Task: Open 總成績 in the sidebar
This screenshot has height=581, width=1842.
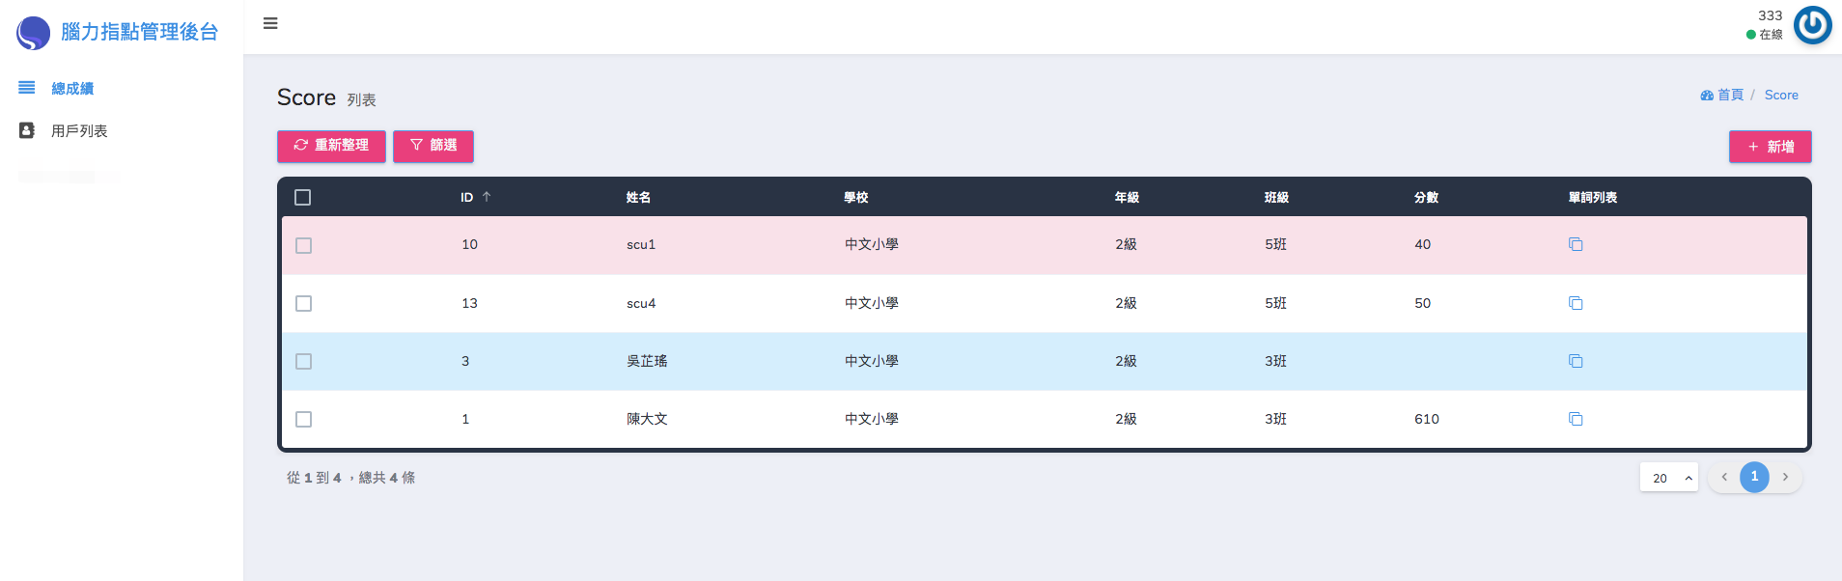Action: [x=72, y=89]
